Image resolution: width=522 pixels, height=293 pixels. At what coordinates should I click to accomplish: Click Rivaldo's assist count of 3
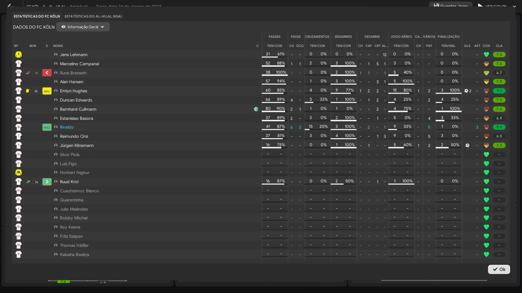coord(477,127)
